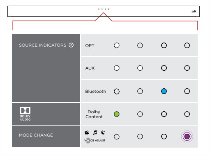210x155 pixels.
Task: Select the movie camera mode icon
Action: click(x=87, y=133)
